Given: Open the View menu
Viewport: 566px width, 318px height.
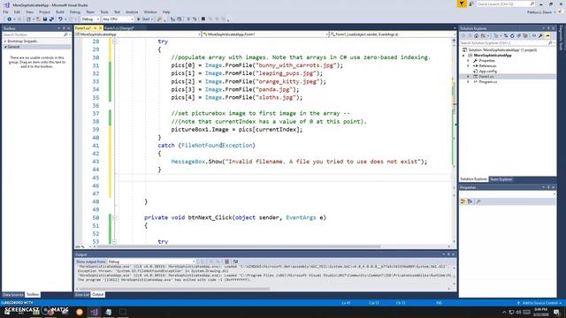Looking at the screenshot, I should point(29,11).
